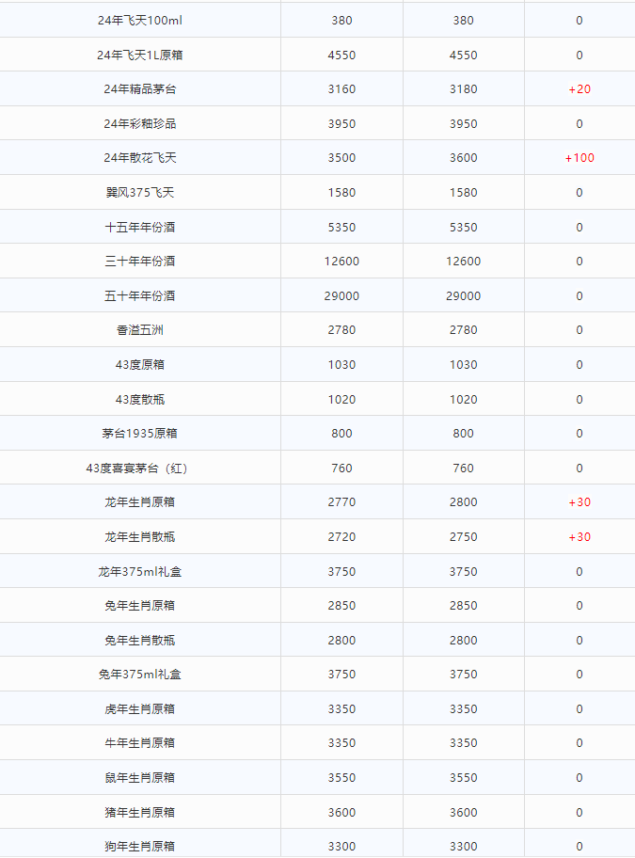Image resolution: width=635 pixels, height=858 pixels.
Task: Click the 3500 price for 24年散花飞天
Action: (x=341, y=158)
